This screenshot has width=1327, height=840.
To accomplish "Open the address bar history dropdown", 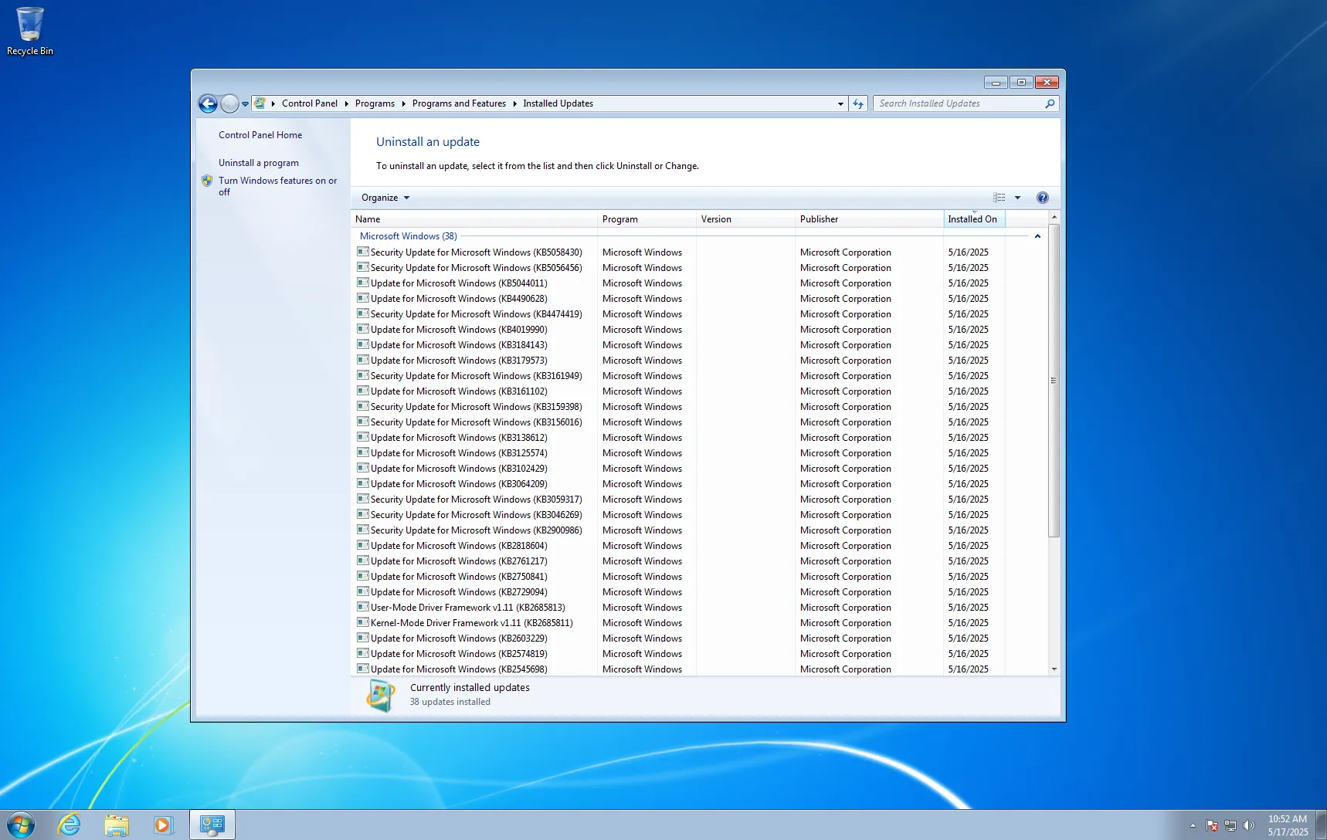I will click(x=840, y=103).
